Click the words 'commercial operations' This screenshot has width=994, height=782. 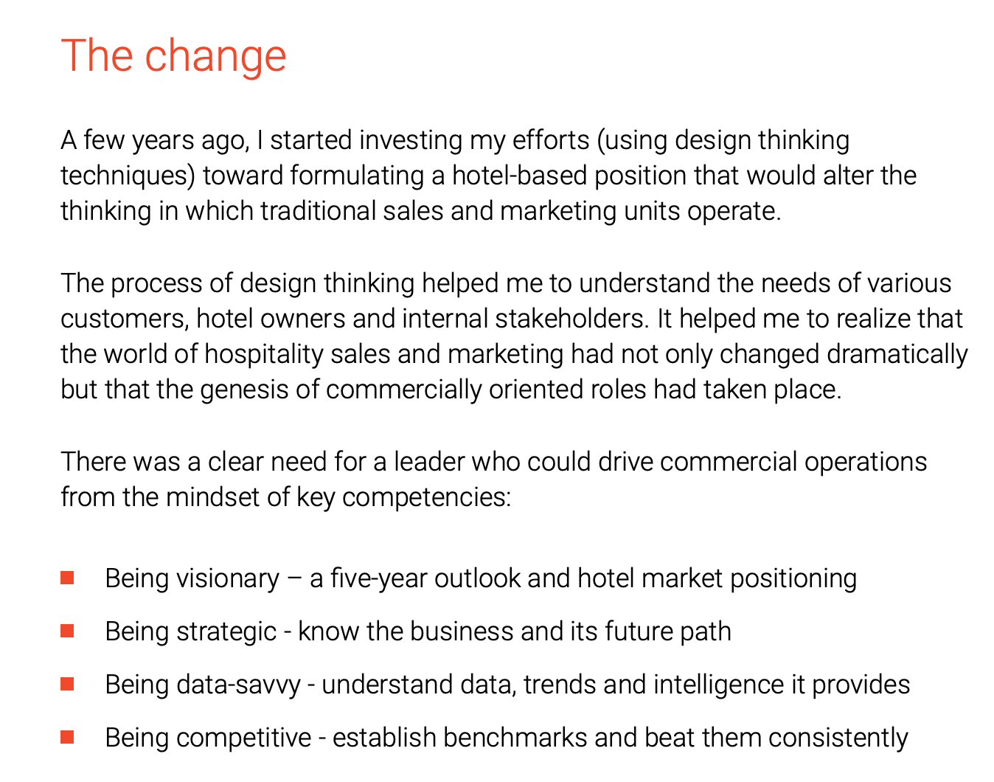coord(793,462)
